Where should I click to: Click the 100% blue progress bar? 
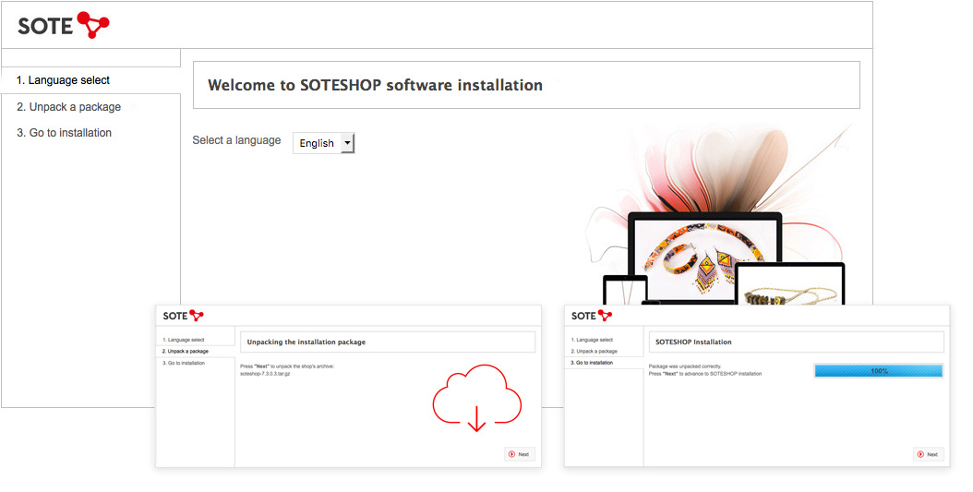879,371
